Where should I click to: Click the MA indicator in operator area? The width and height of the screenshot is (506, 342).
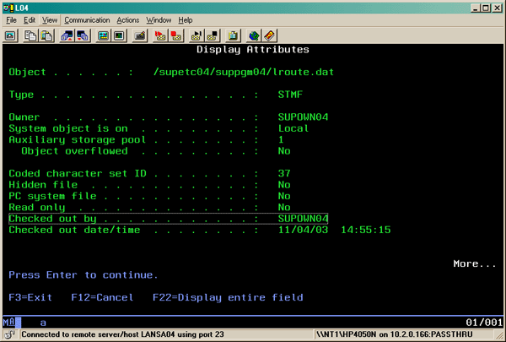pyautogui.click(x=9, y=323)
